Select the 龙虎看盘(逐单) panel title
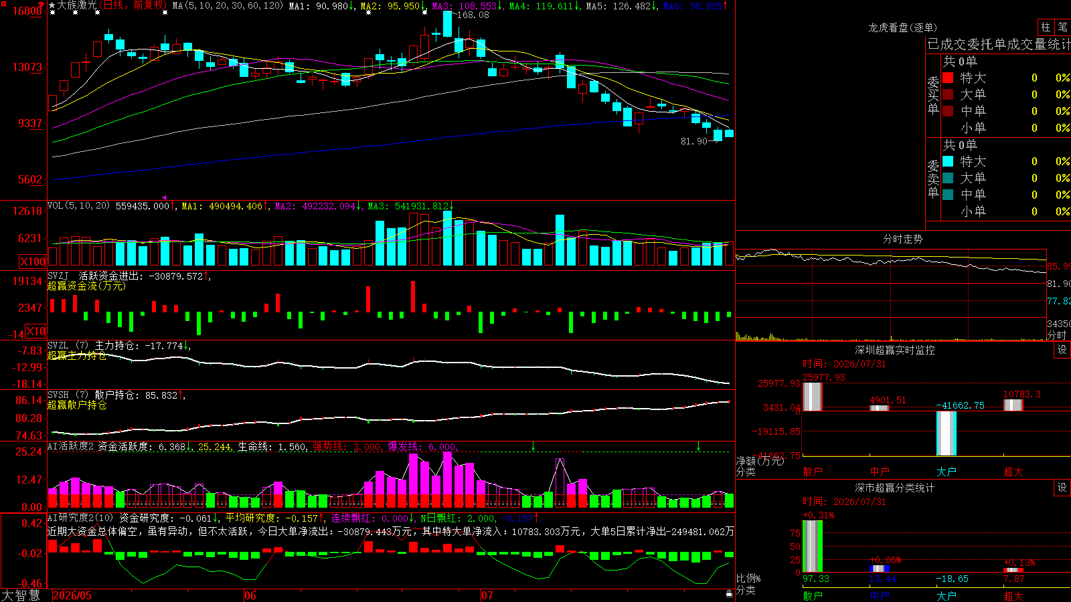Image resolution: width=1071 pixels, height=602 pixels. coord(903,27)
